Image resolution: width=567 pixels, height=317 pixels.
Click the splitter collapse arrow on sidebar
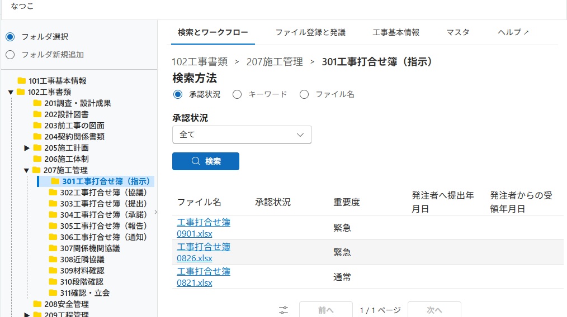156,212
